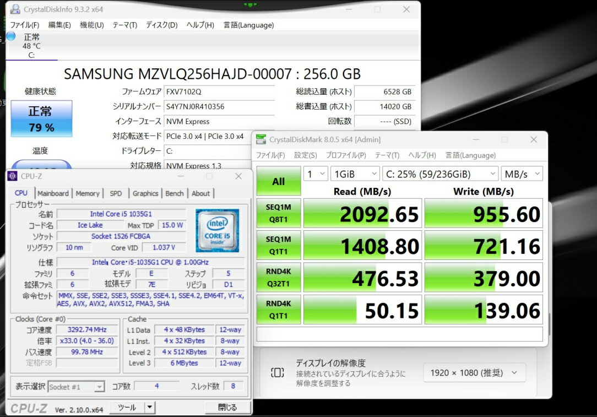Image resolution: width=597 pixels, height=417 pixels.
Task: Open the MB/s unit dropdown
Action: tap(522, 174)
